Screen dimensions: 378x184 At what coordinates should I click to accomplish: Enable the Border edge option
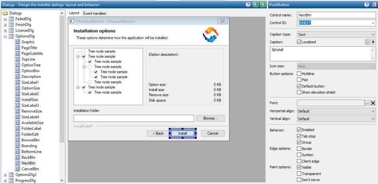pos(299,149)
